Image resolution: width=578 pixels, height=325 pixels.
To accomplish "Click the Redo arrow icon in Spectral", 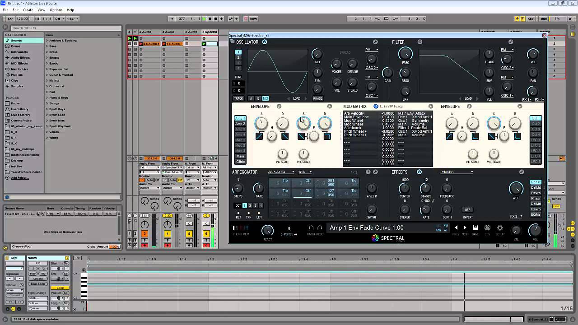I will 320,228.
